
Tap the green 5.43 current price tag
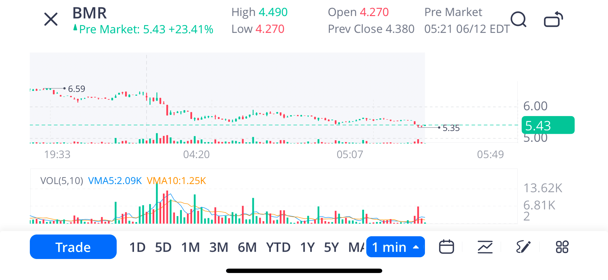click(548, 125)
